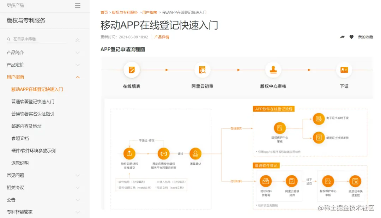
Task: Select the 常见问题 menu label
Action: 15,175
